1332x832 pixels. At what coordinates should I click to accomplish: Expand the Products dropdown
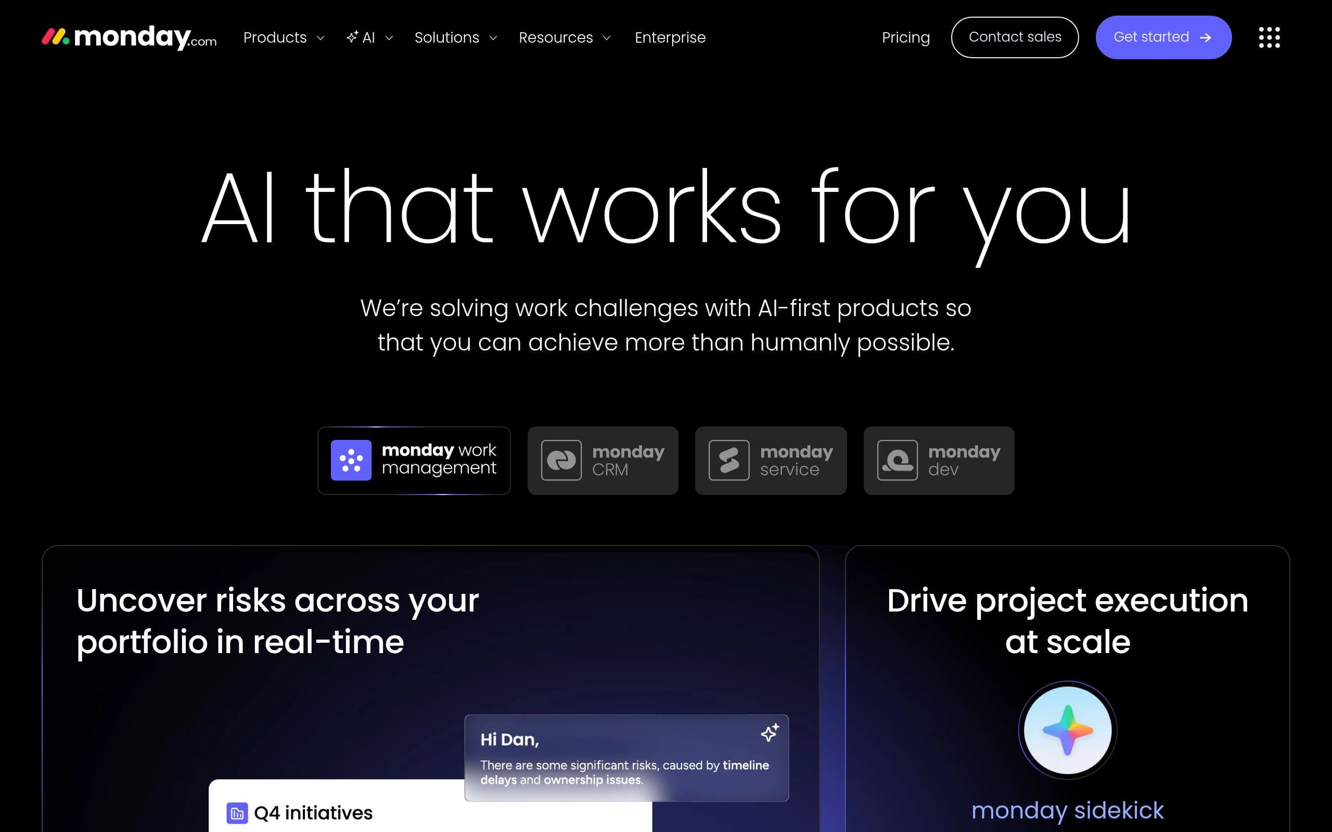click(x=283, y=37)
